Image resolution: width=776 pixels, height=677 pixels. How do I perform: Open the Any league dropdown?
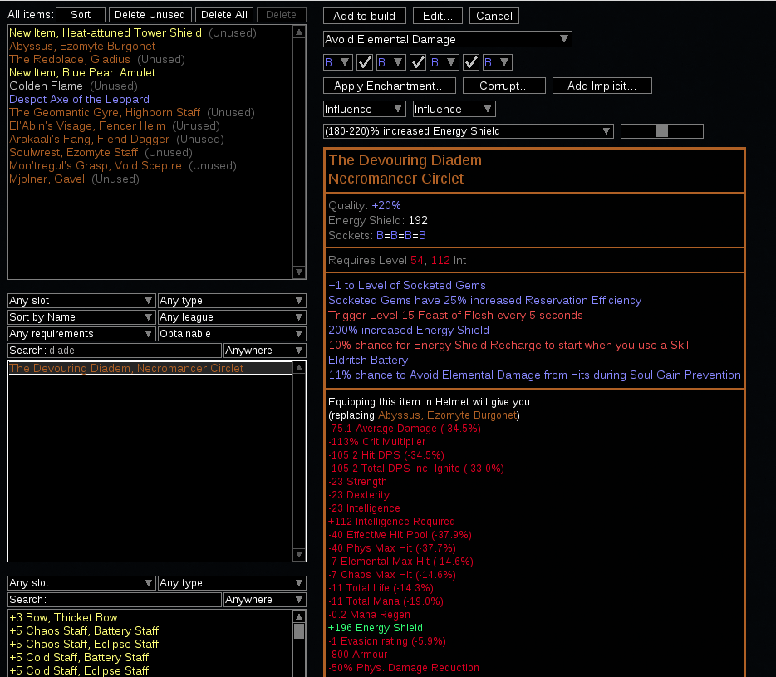pyautogui.click(x=232, y=317)
